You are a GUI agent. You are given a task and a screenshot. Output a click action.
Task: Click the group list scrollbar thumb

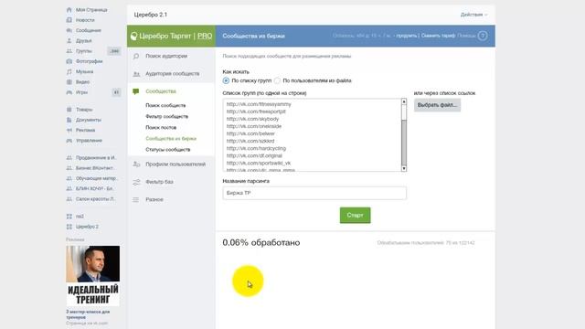pos(404,142)
